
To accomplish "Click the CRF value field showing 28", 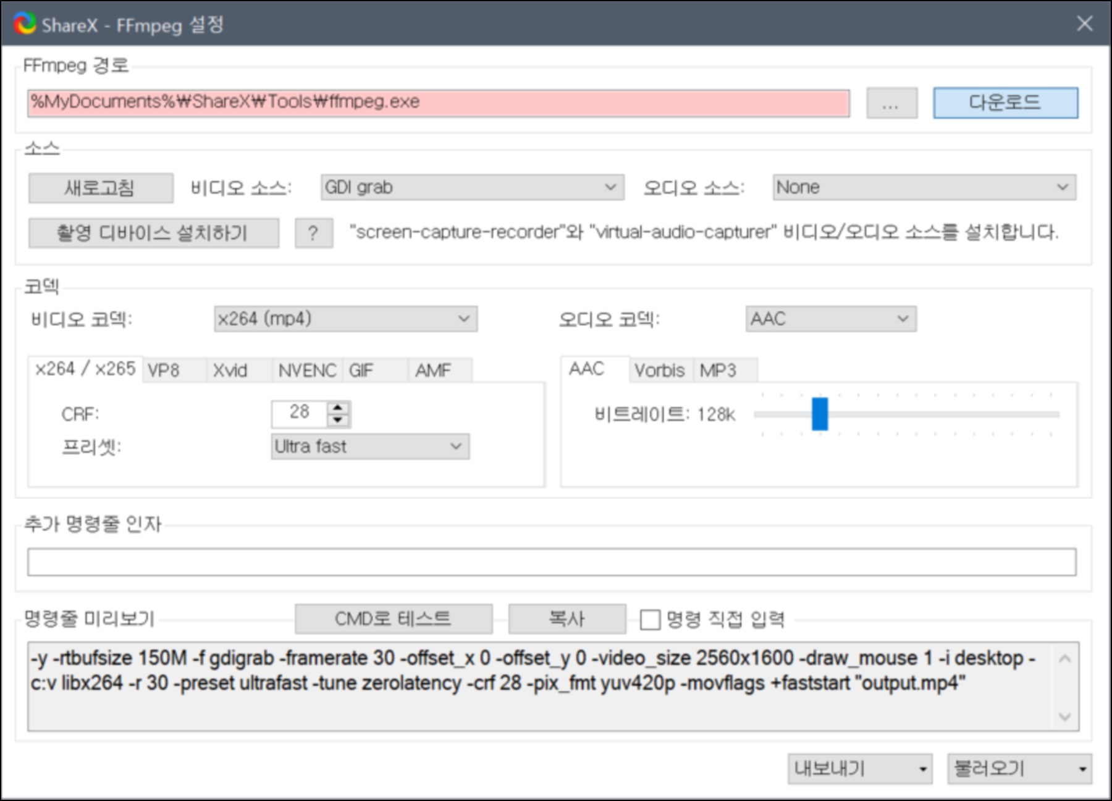I will coord(300,414).
